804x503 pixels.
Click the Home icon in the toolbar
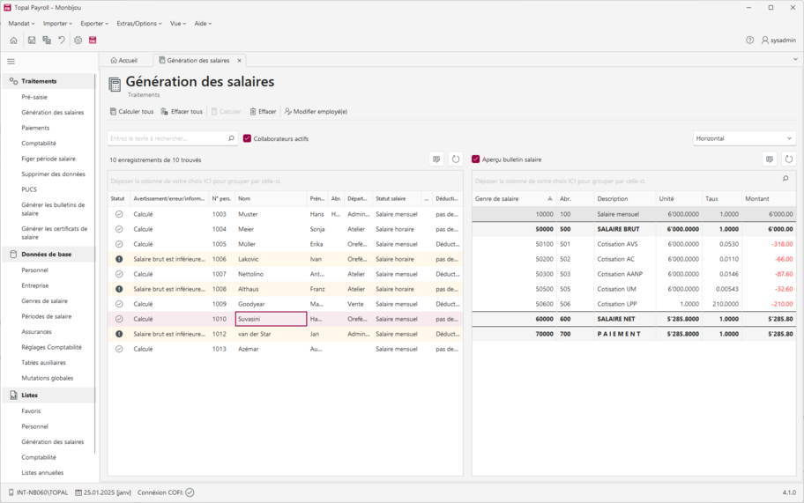(x=13, y=41)
